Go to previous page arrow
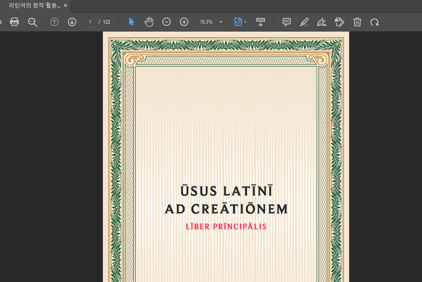 pos(54,22)
